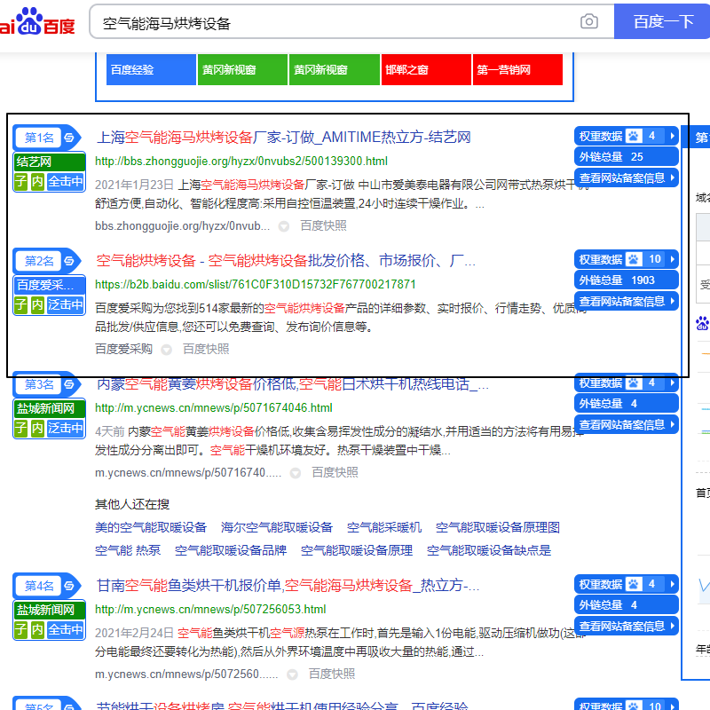This screenshot has width=710, height=710.
Task: Toggle 内 tag in the 第3名 result
Action: [37, 428]
